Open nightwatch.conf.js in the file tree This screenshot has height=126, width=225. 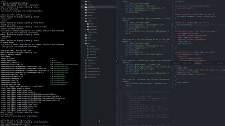tap(94, 71)
